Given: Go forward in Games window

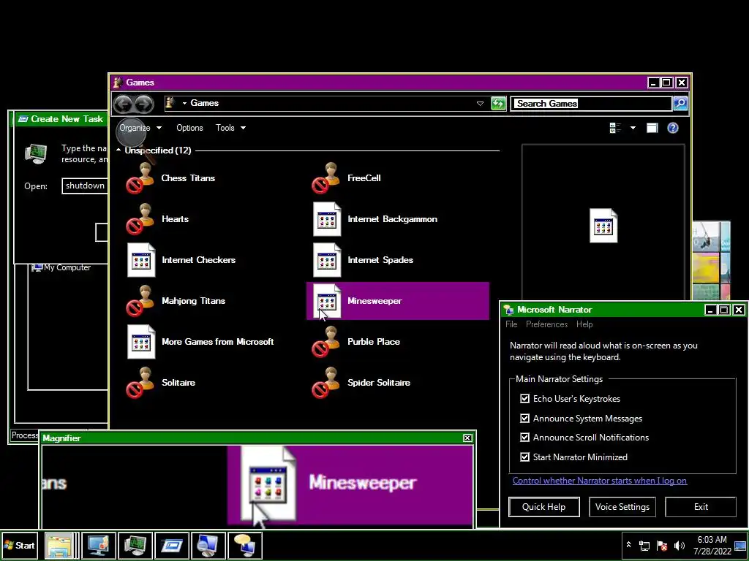Looking at the screenshot, I should click(x=144, y=104).
